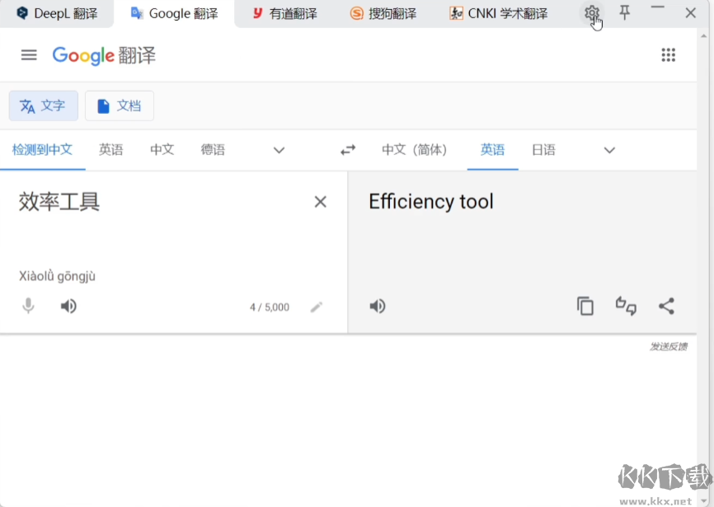Listen to the source text pronunciation
Screen dimensions: 714x507
68,307
